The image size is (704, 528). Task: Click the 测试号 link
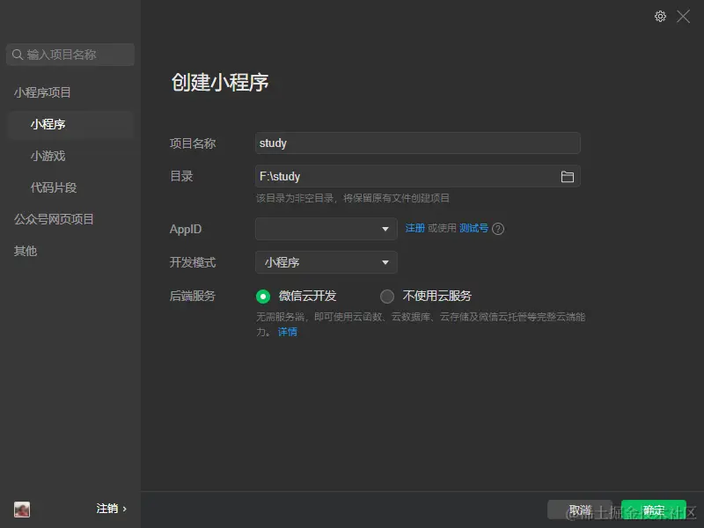[473, 228]
